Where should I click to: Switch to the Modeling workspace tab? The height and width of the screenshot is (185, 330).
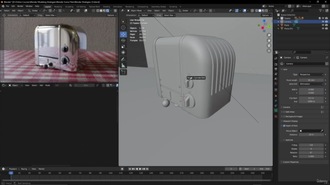58,7
